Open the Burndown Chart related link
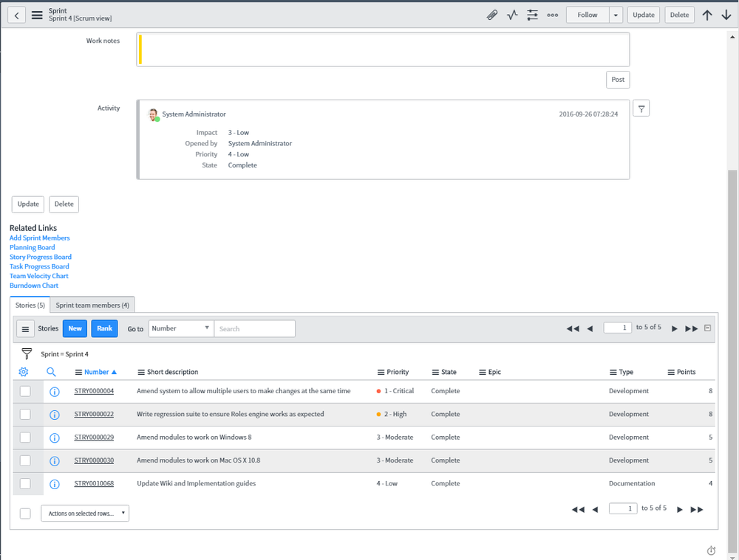The height and width of the screenshot is (560, 739). [x=33, y=286]
